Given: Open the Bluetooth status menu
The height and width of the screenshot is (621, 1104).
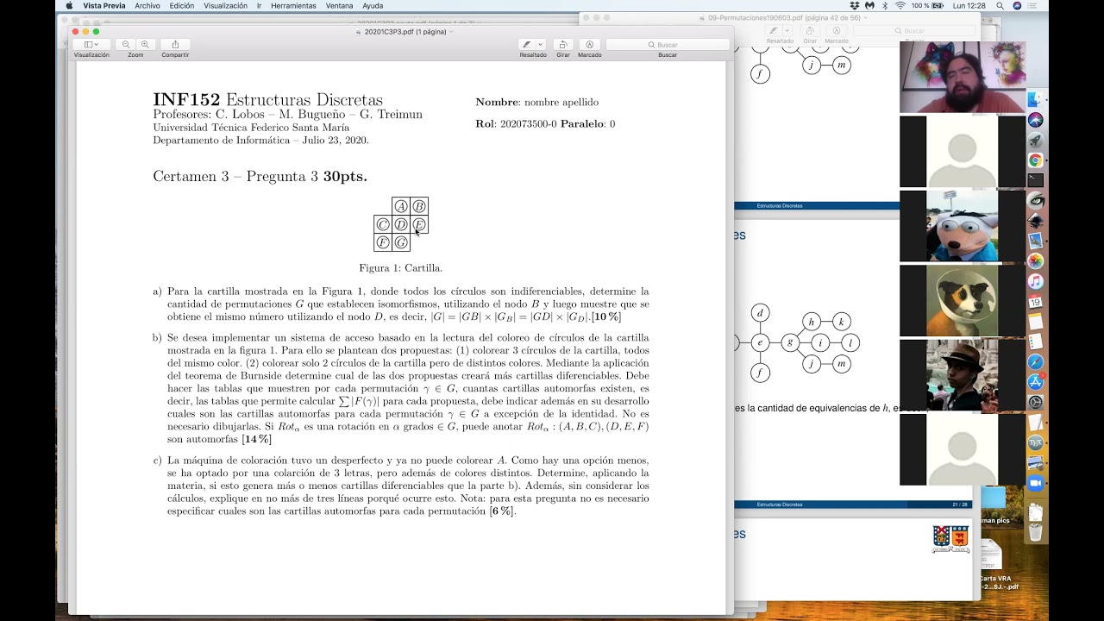Looking at the screenshot, I should click(x=885, y=5).
